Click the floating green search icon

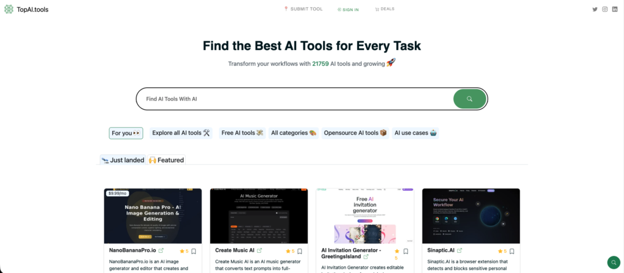coord(614,263)
